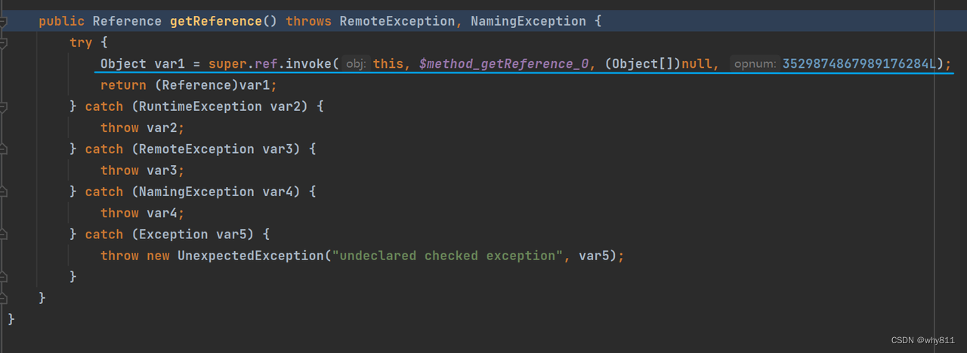Collapse the getReference method fold marker
967x353 pixels.
click(x=3, y=21)
